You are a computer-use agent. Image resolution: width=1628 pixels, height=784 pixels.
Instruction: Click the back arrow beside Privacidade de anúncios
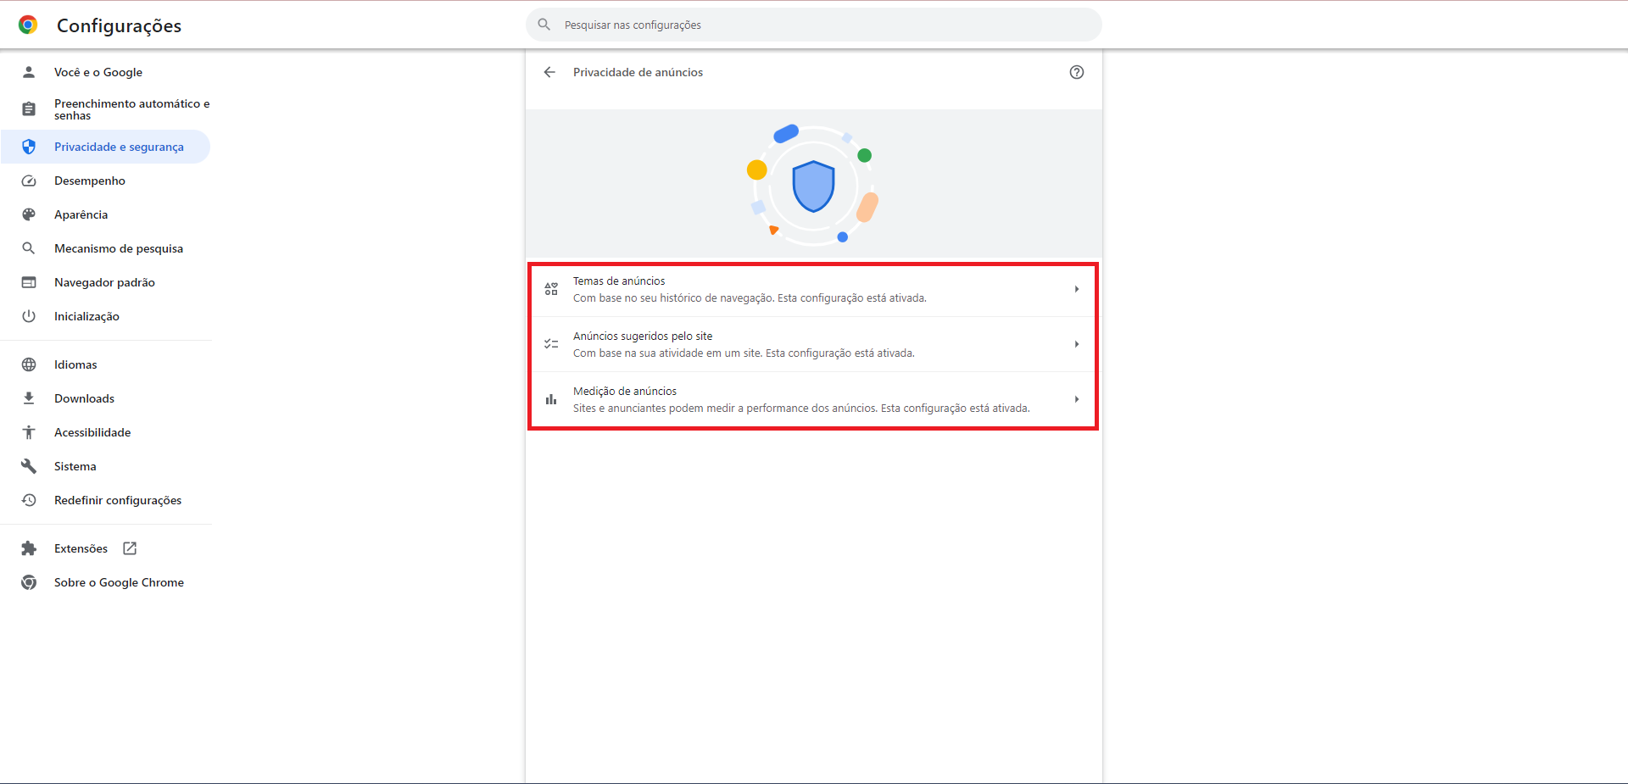click(549, 72)
